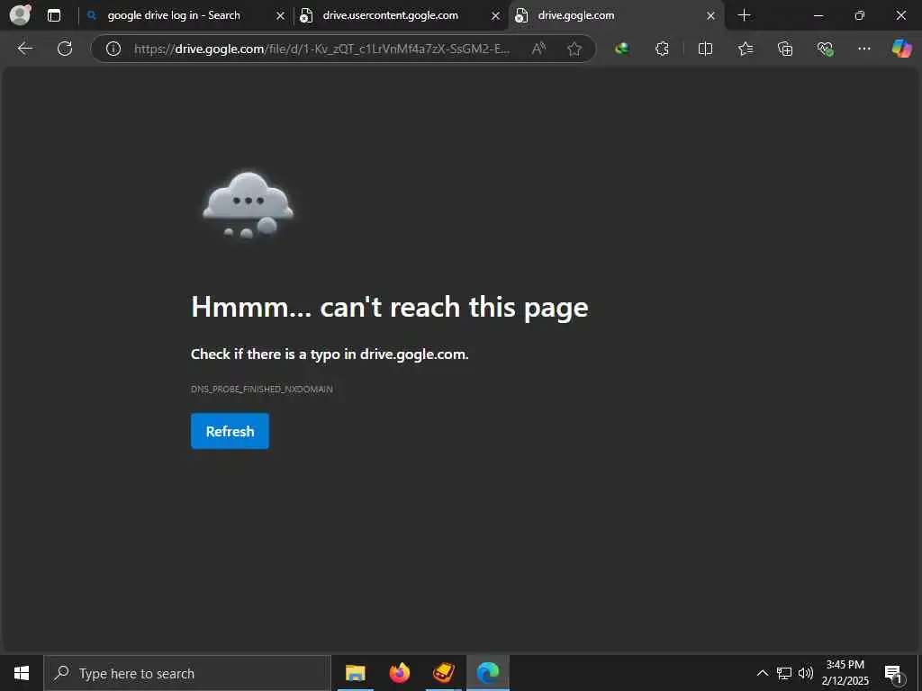View site information icon in address bar

click(x=113, y=49)
